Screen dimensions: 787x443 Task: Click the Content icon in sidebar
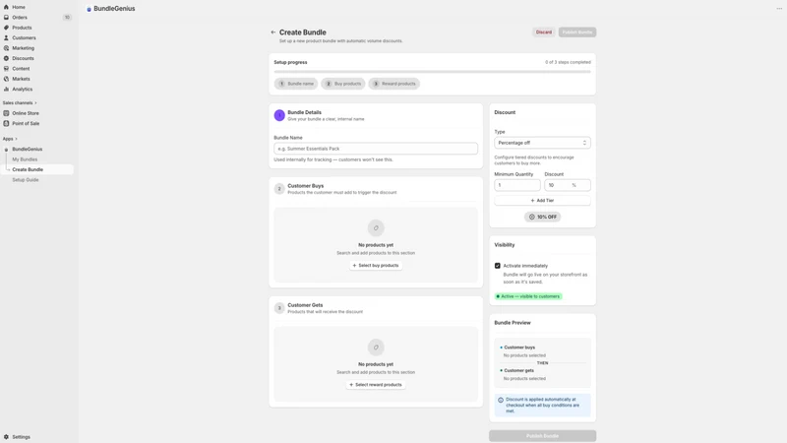click(x=6, y=68)
